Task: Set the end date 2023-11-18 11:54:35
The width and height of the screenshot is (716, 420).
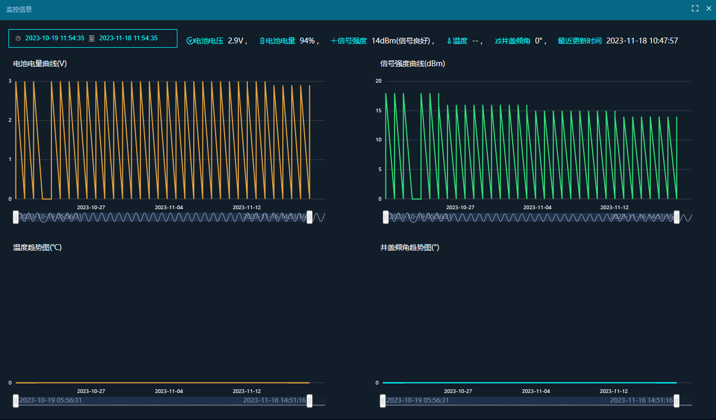Action: (128, 38)
